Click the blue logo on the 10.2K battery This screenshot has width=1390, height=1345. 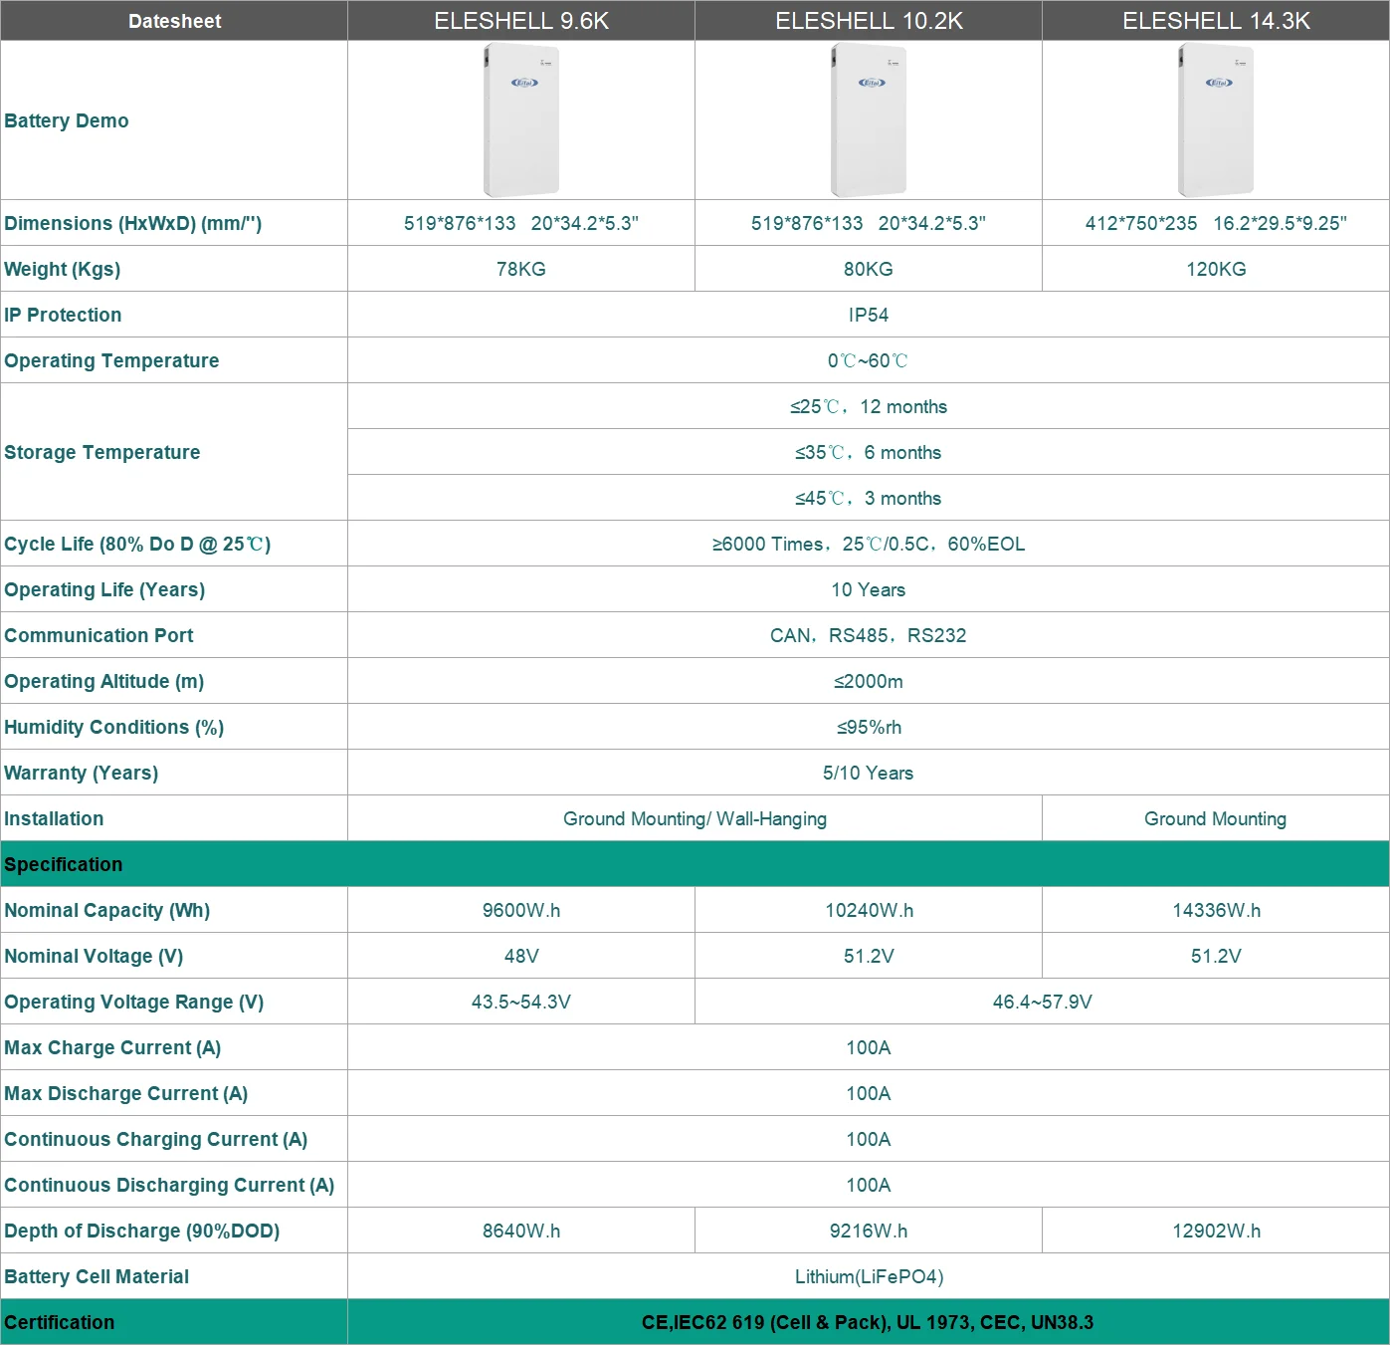[872, 83]
